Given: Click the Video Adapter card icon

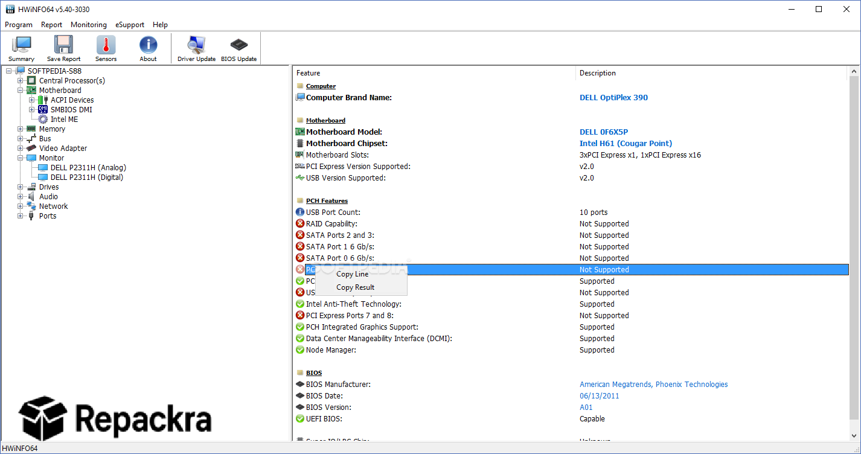Looking at the screenshot, I should [x=32, y=149].
